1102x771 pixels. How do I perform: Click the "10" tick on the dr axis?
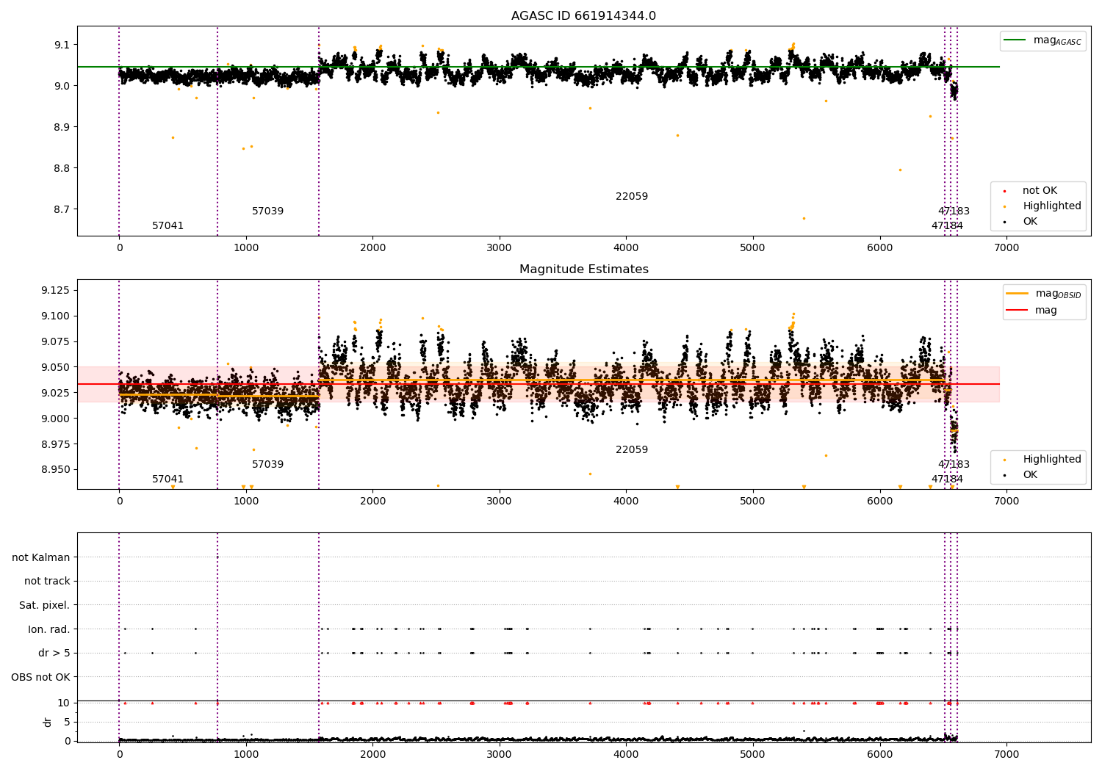point(64,703)
